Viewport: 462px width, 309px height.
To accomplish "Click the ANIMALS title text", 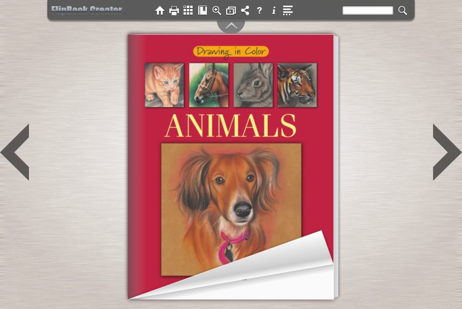I will click(231, 126).
